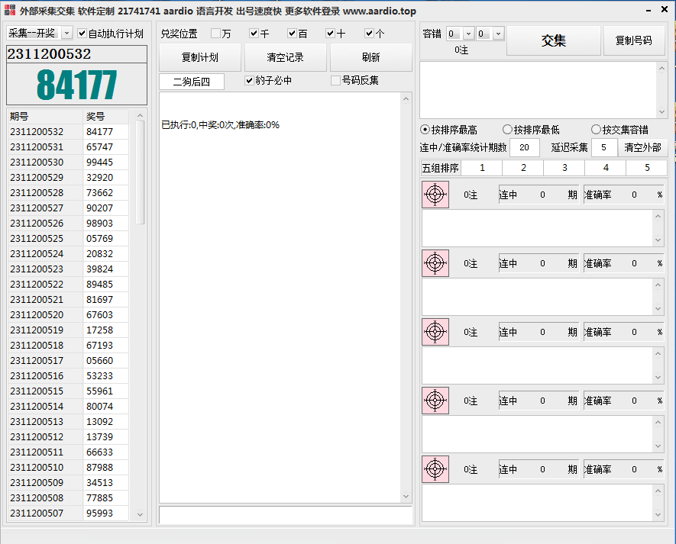
Task: Select 五组排序 column 4
Action: click(x=606, y=168)
